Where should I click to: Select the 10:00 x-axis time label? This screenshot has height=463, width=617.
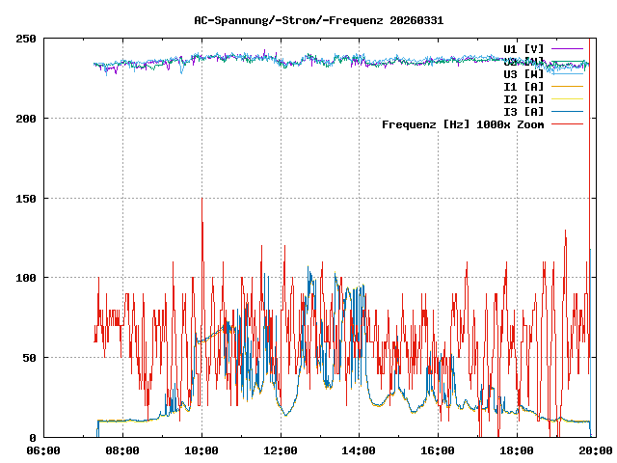[x=201, y=450]
